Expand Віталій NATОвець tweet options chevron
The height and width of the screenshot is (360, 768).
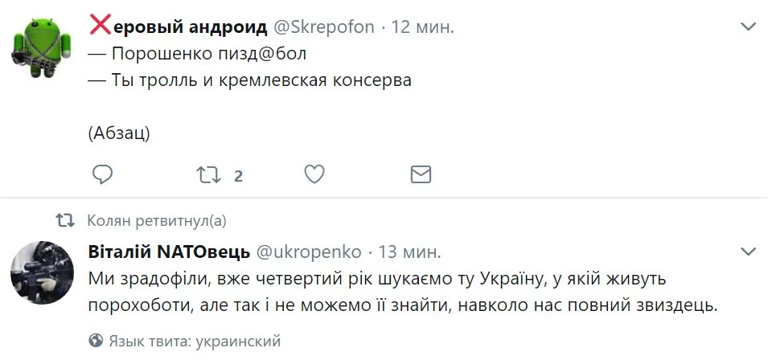pyautogui.click(x=748, y=251)
